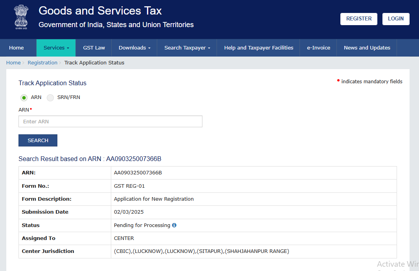Open Help and Taxpayer Facilities

tap(258, 48)
